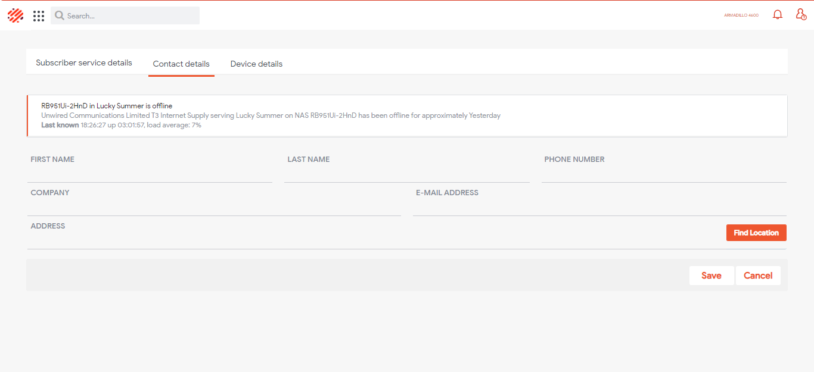Focus the Search box

click(x=125, y=15)
